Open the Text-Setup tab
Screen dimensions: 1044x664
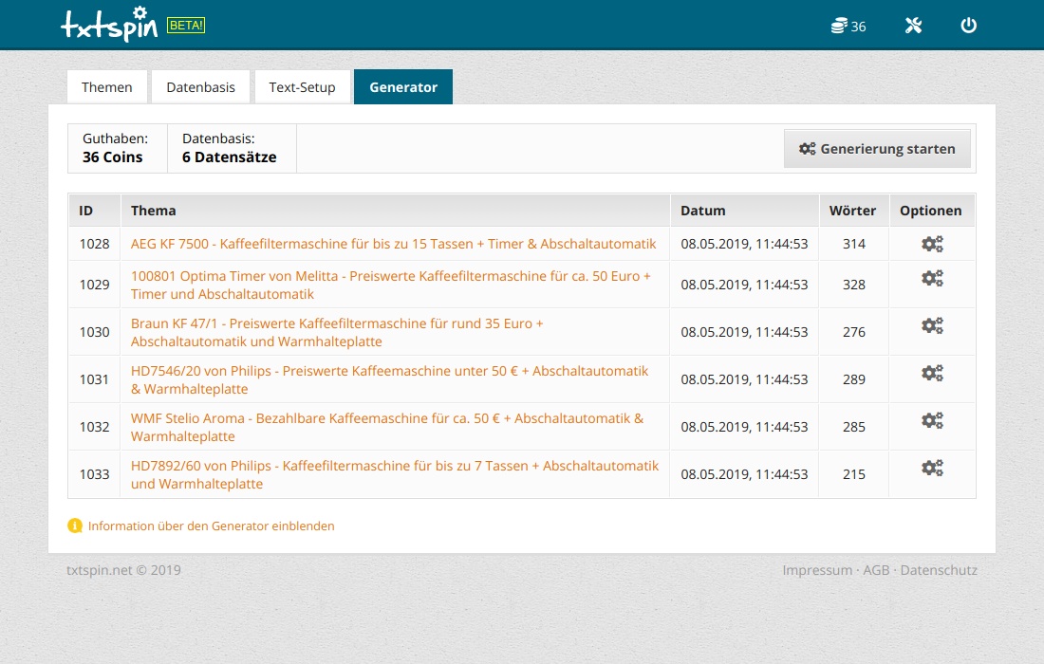coord(302,87)
